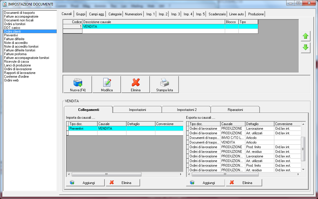Select Ordini web in the document list
Screen dimensions: 318x199
pos(11,80)
